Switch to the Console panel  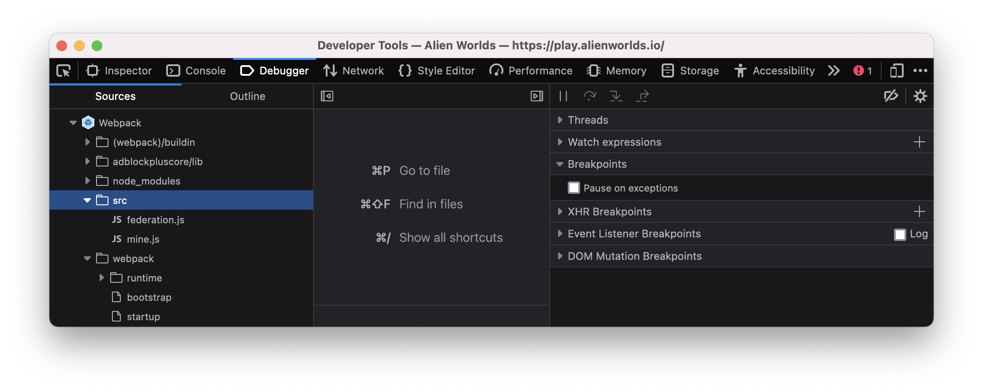click(196, 71)
